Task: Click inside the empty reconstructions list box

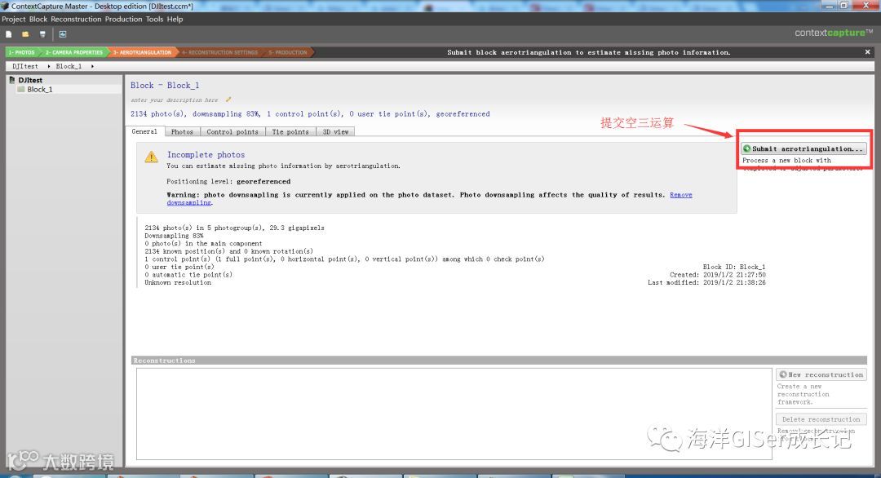Action: coord(454,414)
